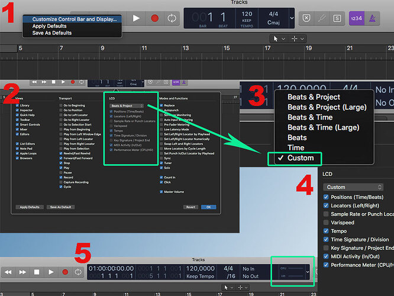Select marquee crosshair tool below the top LCD
Screen dimensions: 394x296
point(294,38)
